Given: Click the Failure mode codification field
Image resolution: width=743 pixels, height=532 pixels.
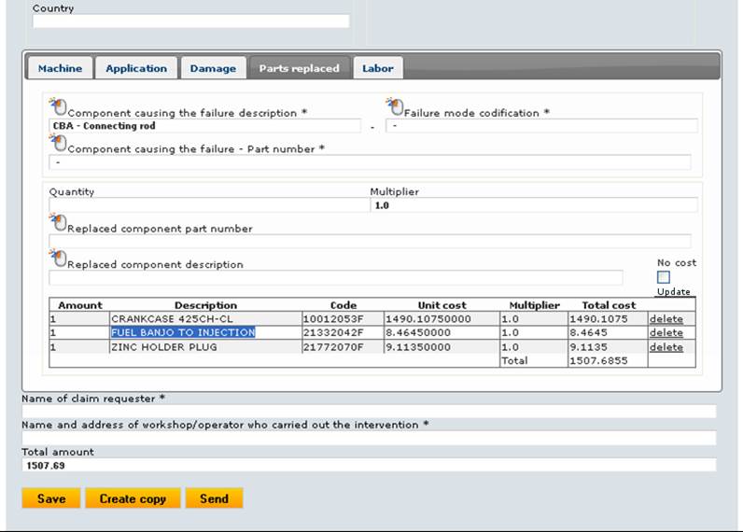Looking at the screenshot, I should [x=541, y=126].
